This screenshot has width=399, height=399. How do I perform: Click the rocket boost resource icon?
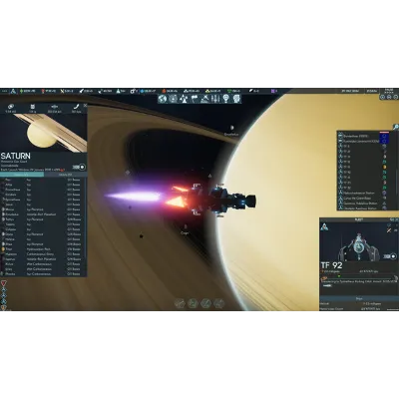tap(81, 91)
